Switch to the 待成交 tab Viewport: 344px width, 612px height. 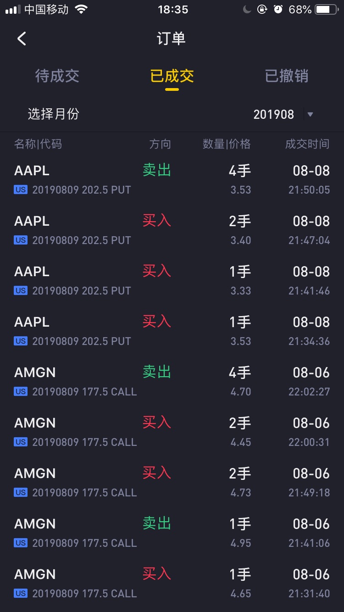57,76
